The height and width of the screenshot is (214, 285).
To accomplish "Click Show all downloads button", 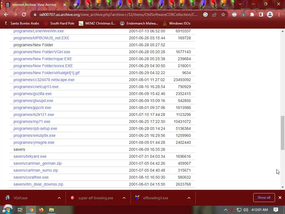I will pyautogui.click(x=264, y=198).
